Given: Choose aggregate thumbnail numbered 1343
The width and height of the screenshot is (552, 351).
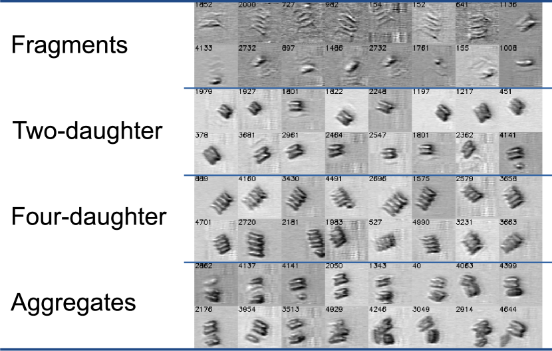Looking at the screenshot, I should click(390, 284).
